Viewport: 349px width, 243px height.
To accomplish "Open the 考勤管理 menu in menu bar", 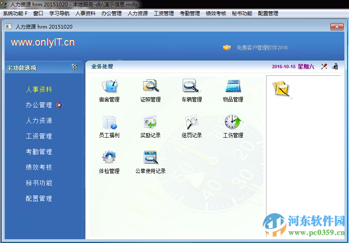I will [190, 13].
